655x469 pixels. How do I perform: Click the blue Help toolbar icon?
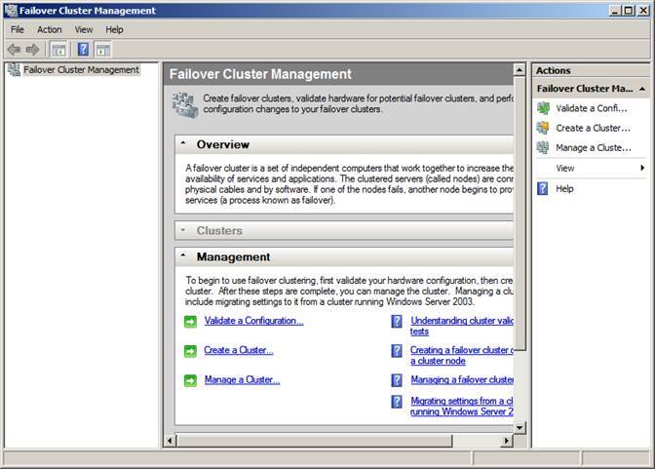tap(83, 50)
